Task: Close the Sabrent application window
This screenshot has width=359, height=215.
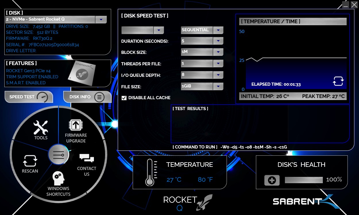Action: (354, 5)
